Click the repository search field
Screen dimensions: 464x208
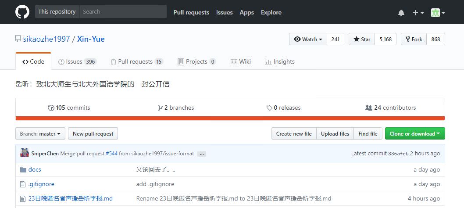tap(123, 11)
